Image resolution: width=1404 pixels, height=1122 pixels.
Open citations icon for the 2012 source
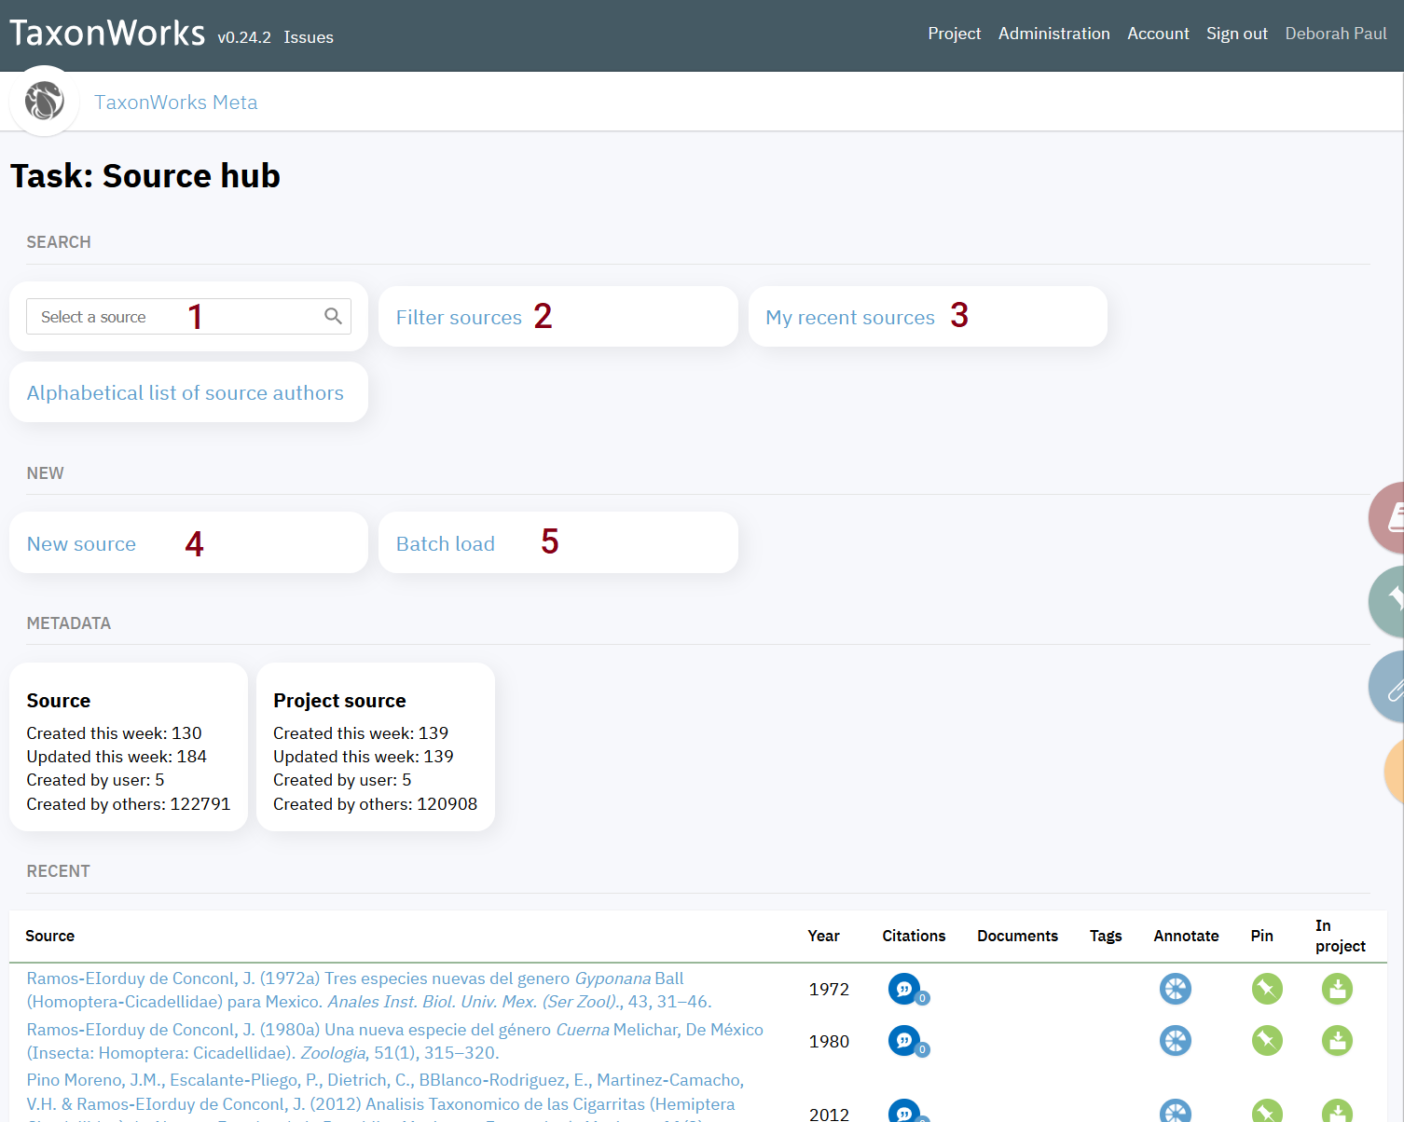[903, 1112]
